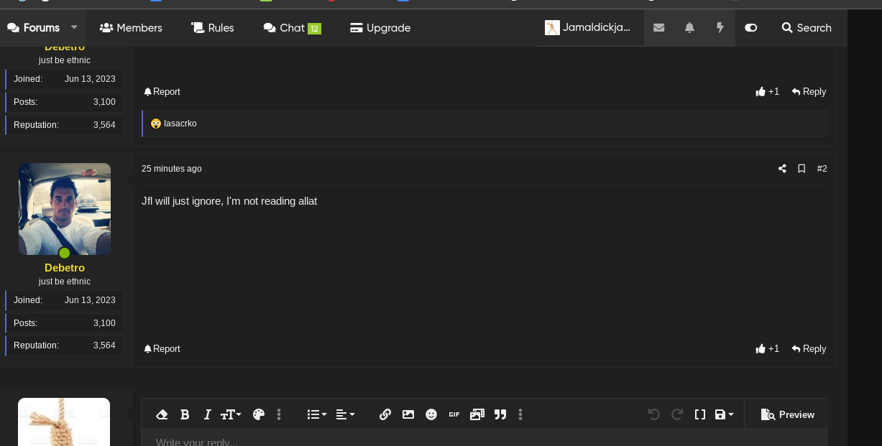The height and width of the screenshot is (446, 882).
Task: Reply to post #2
Action: click(809, 349)
